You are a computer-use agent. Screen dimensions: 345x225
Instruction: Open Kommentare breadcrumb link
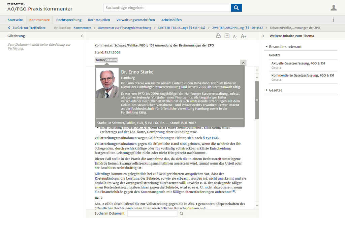coord(82,28)
